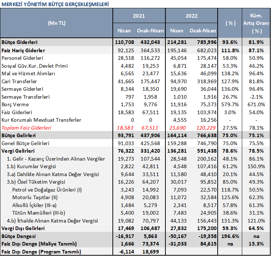Click the Bütçe Gelirleri value '437,906'
Image resolution: width=271 pixels, height=256 pixels.
pos(150,135)
